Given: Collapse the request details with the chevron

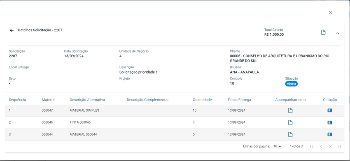Looking at the screenshot, I should pyautogui.click(x=338, y=33).
